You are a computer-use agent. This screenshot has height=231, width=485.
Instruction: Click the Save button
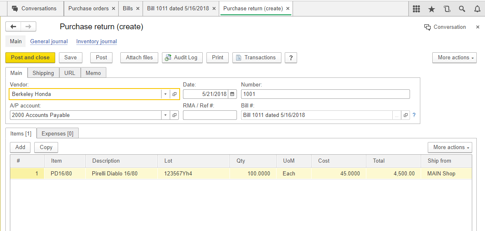point(70,58)
